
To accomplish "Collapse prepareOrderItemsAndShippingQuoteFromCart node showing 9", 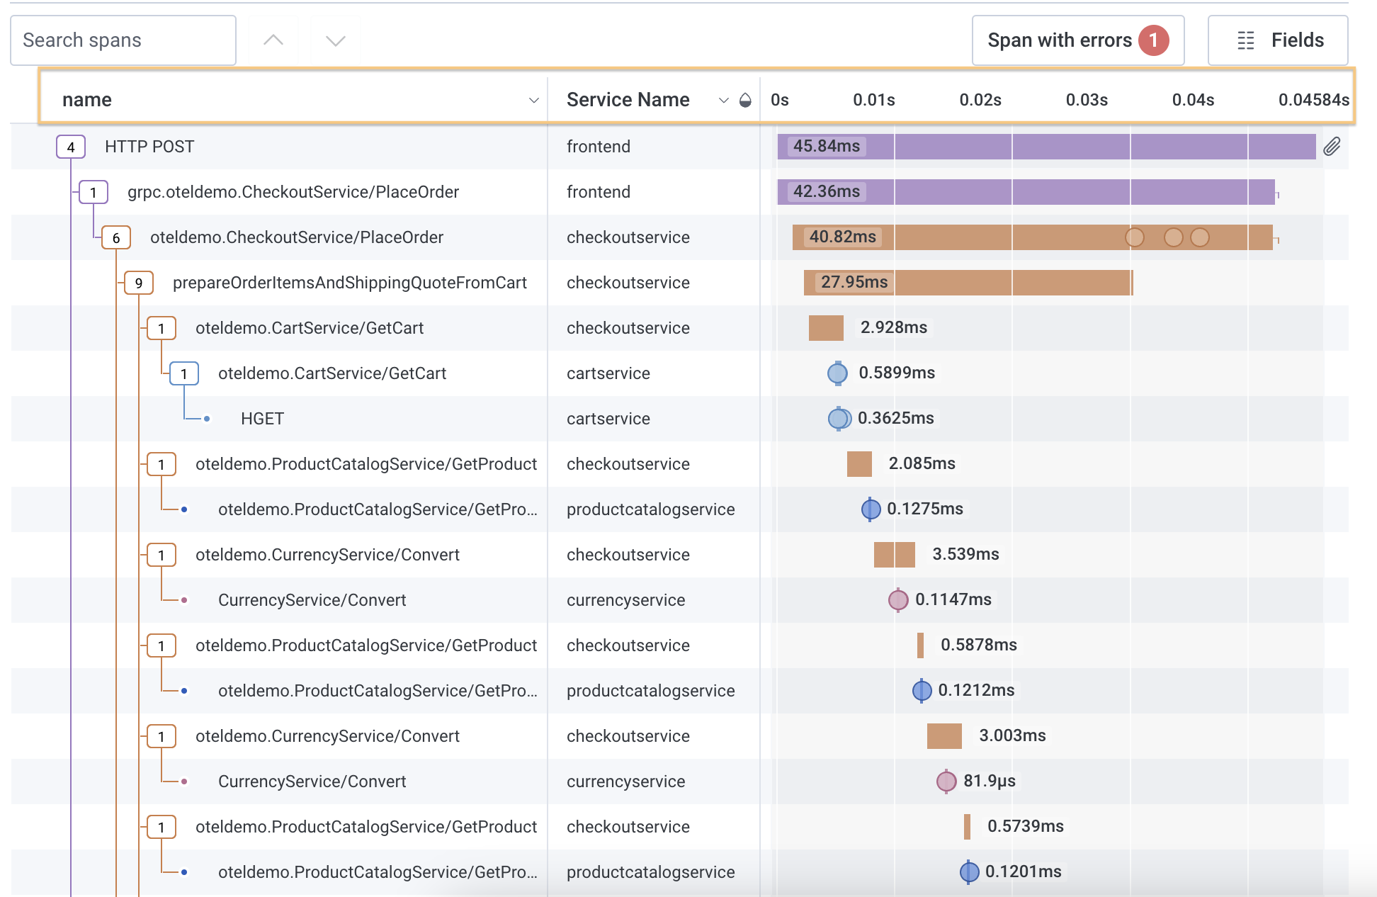I will point(139,283).
